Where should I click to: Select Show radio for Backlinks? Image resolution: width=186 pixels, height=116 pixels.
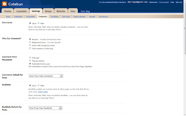pyautogui.click(x=30, y=86)
